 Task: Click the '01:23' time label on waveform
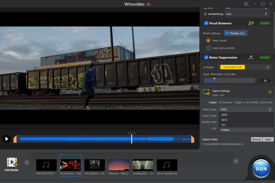[x=186, y=139]
